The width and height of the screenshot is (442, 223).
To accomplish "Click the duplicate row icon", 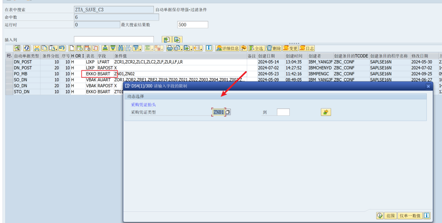I will point(95,48).
